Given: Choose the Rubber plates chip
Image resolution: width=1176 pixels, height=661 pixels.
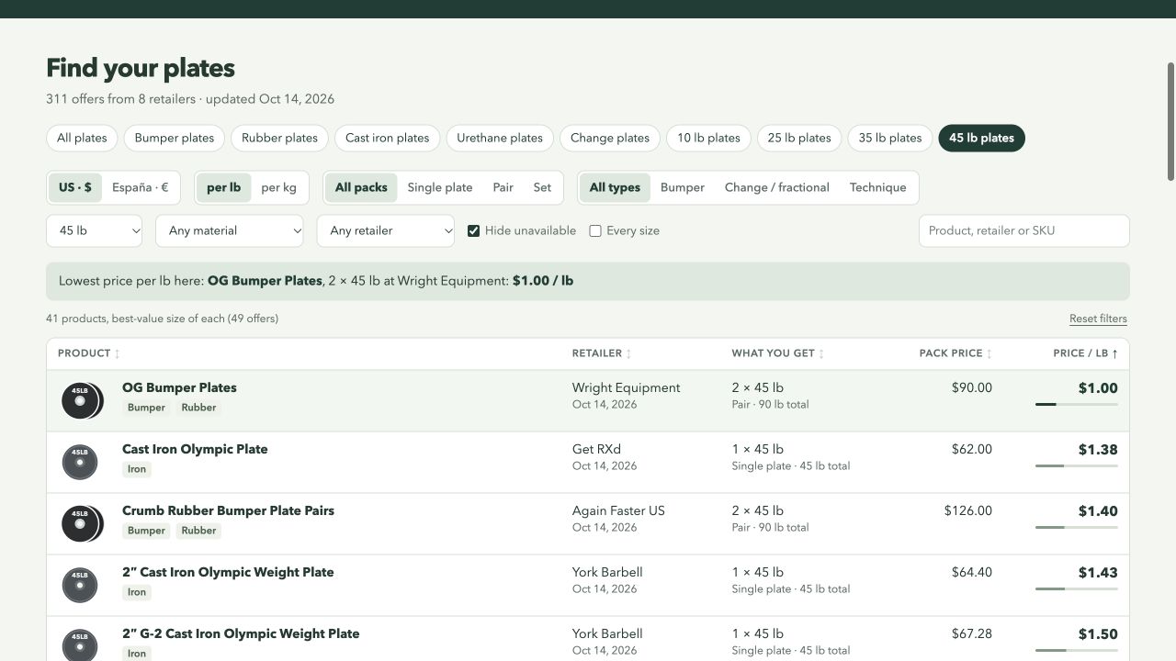Looking at the screenshot, I should click(x=279, y=138).
